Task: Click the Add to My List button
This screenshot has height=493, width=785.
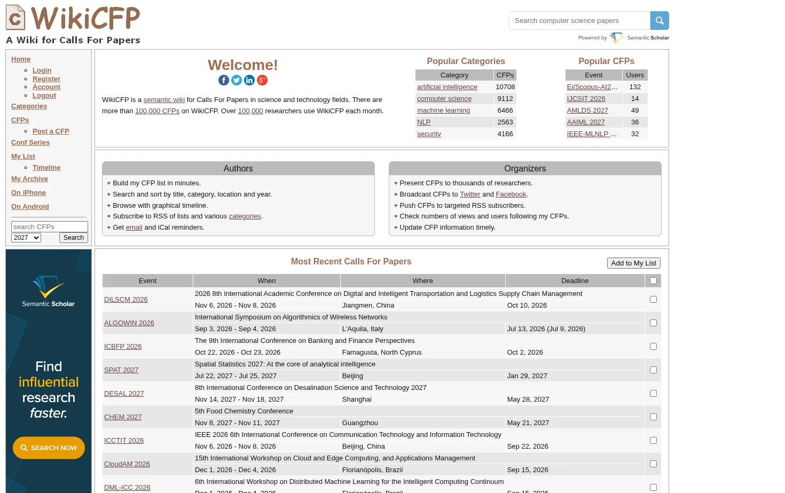Action: pyautogui.click(x=634, y=263)
